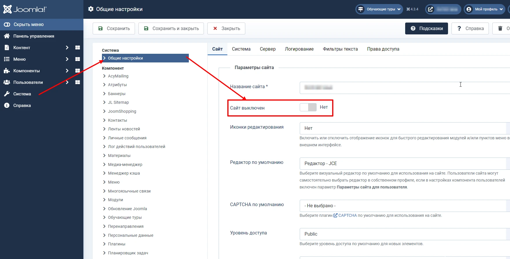Image resolution: width=510 pixels, height=259 pixels.
Task: Click the System wrench icon
Action: 7,94
